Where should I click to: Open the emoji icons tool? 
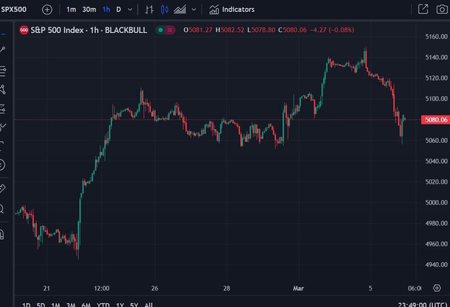point(2,165)
